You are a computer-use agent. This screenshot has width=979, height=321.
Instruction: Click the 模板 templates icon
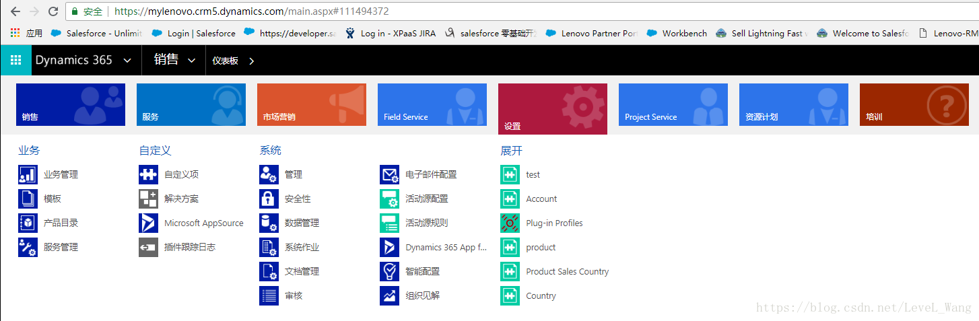pos(28,199)
